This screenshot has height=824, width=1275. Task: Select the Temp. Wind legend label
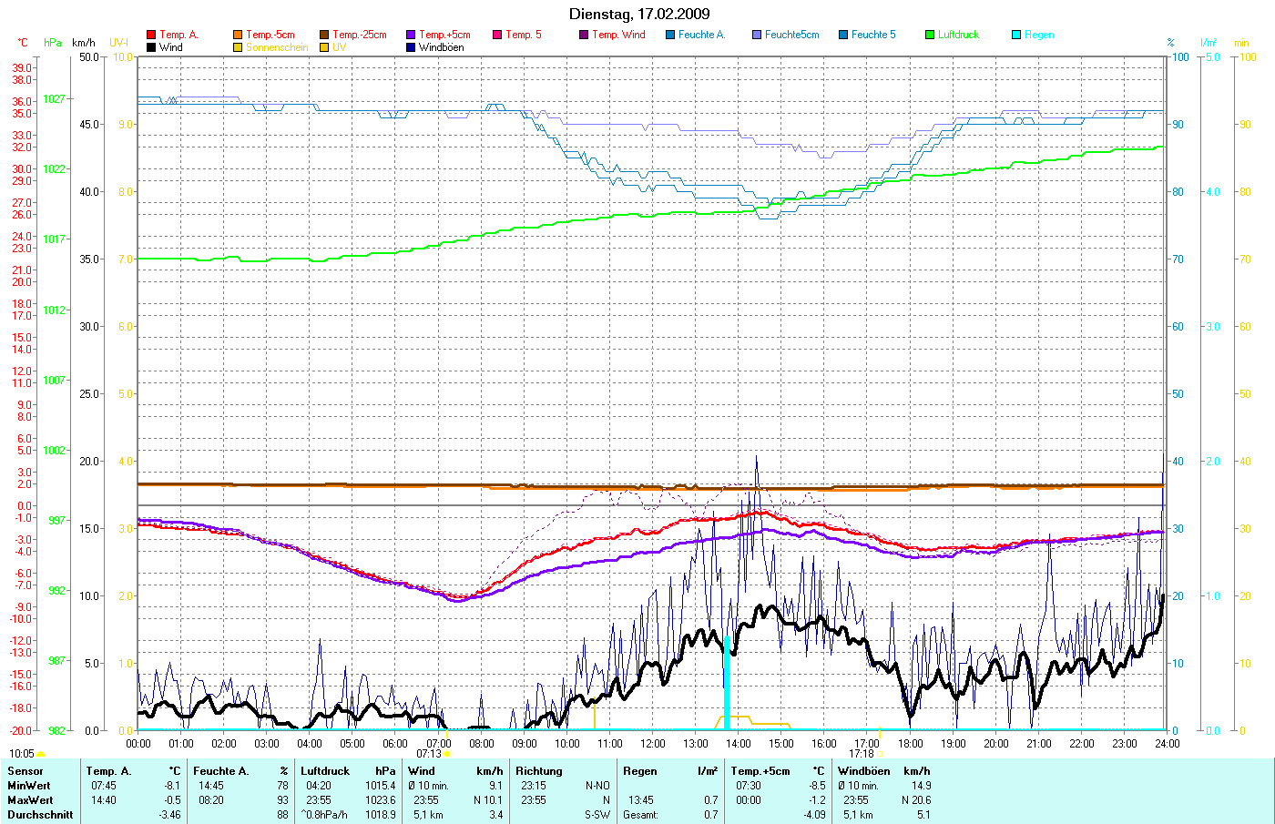point(618,35)
